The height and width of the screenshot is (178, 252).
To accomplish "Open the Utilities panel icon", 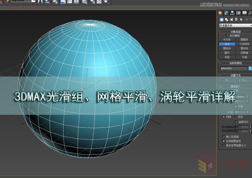I will point(250,12).
